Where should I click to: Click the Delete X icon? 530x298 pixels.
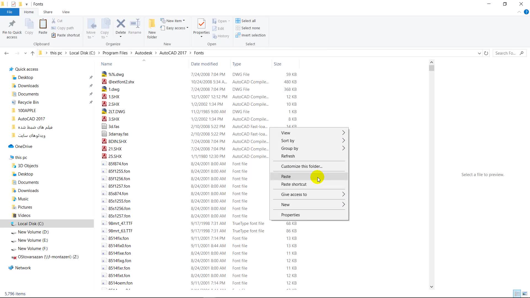121,24
